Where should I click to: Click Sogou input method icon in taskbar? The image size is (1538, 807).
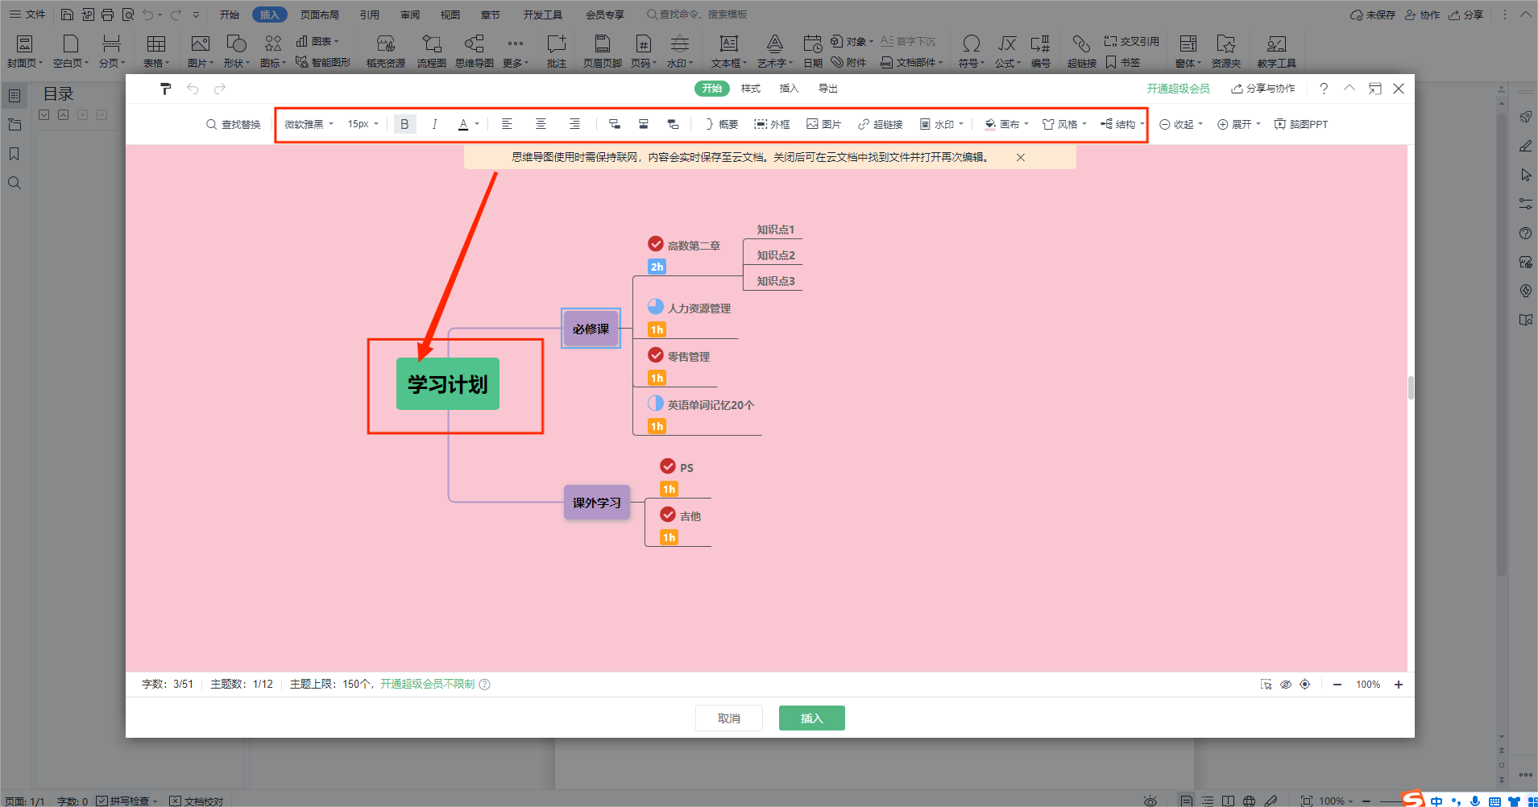coord(1414,798)
